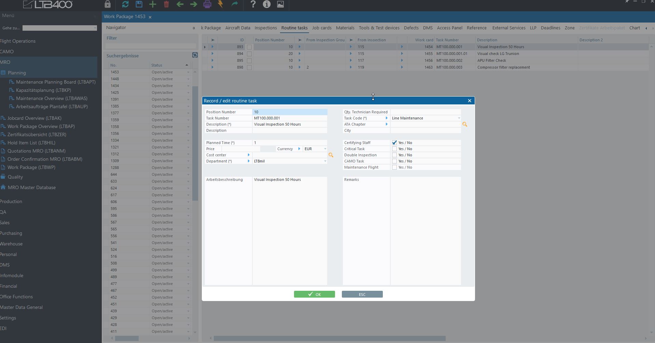Click the red trash delete icon
Image resolution: width=655 pixels, height=343 pixels.
[166, 4]
